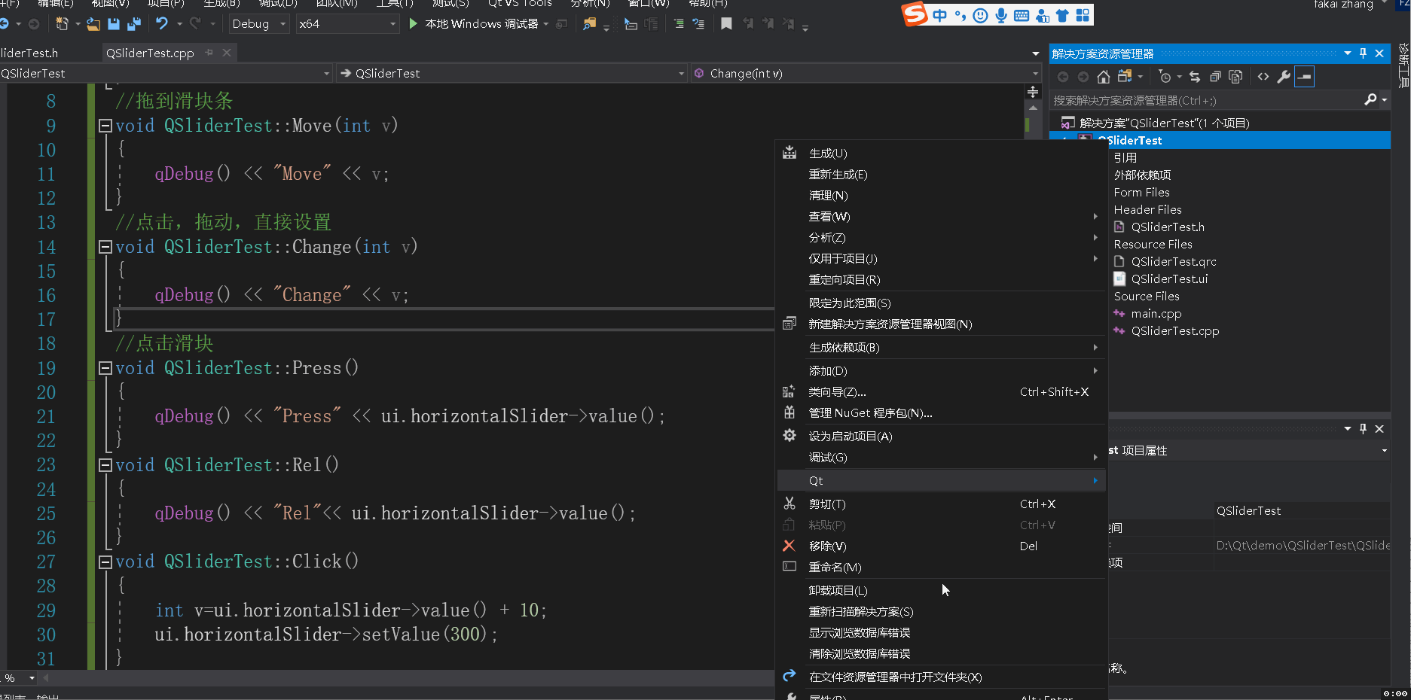The width and height of the screenshot is (1411, 700).
Task: Open properties via wrench icon in Solution Explorer
Action: [1284, 77]
